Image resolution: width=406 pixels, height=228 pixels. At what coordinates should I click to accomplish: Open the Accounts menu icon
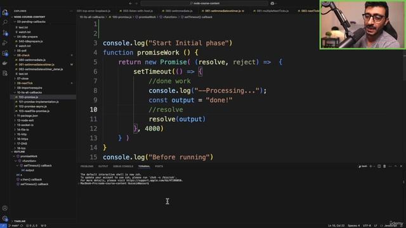coord(5,208)
